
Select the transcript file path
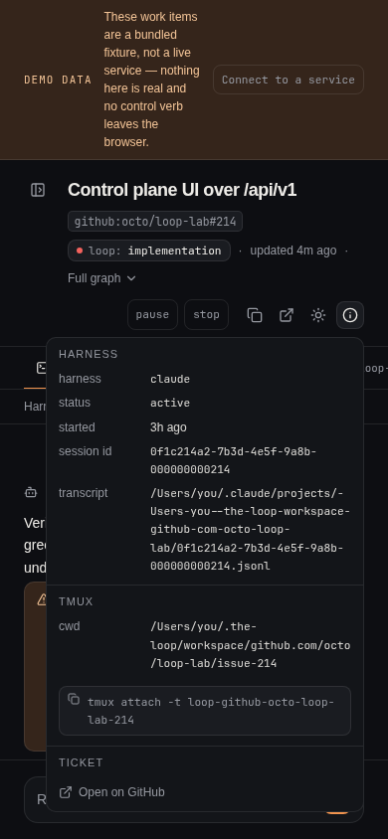pyautogui.click(x=250, y=529)
